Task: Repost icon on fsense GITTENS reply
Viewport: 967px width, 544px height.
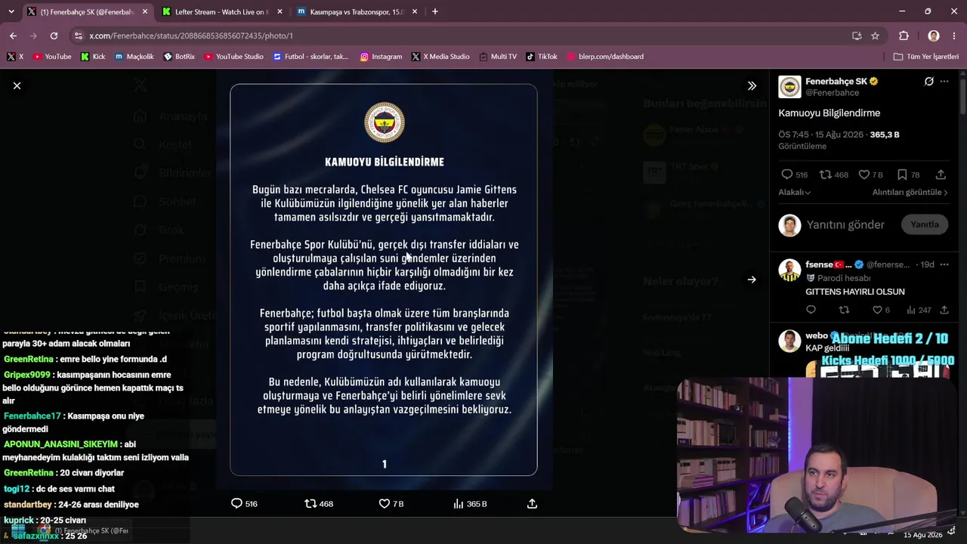Action: (844, 310)
